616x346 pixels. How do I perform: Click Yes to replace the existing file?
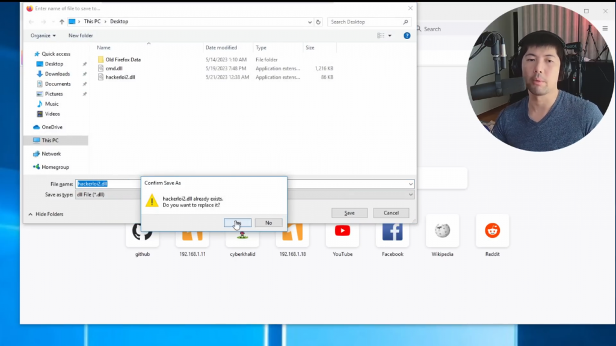coord(238,223)
